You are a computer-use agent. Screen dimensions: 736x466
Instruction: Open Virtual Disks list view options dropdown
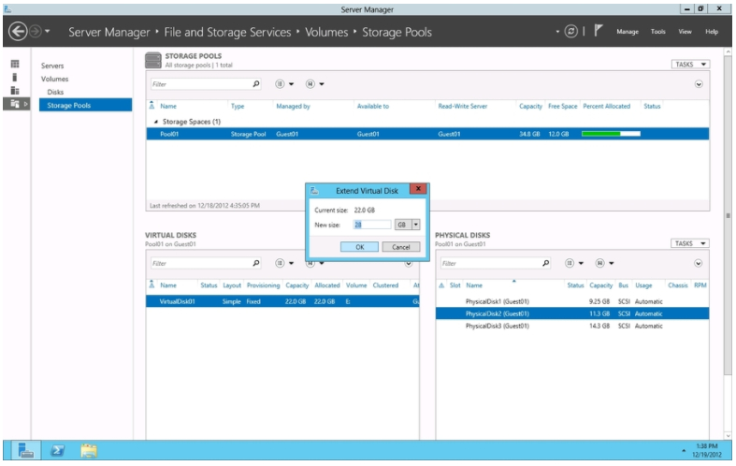point(284,263)
